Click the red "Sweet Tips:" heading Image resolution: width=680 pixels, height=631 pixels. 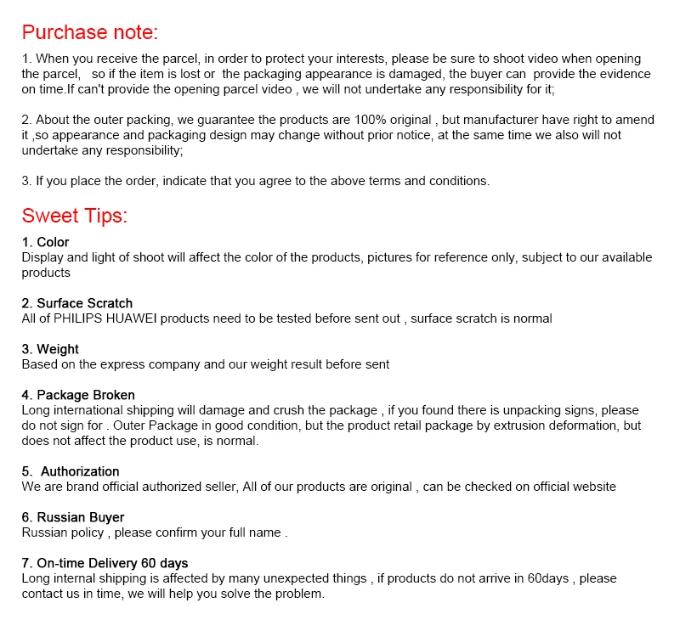(x=75, y=216)
